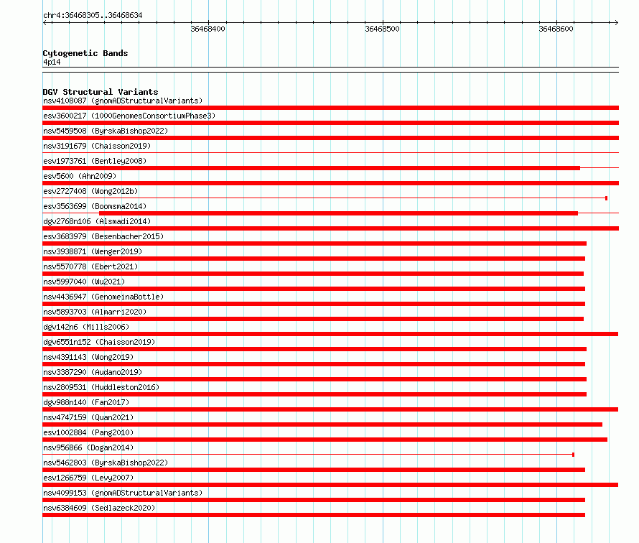Click the Cytogenetic Bands track title
Image resolution: width=639 pixels, height=543 pixels.
pos(85,53)
